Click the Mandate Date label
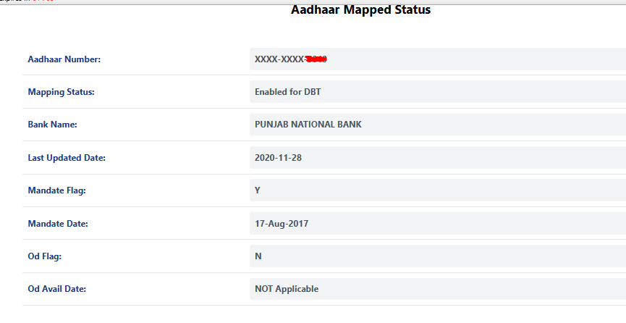 tap(58, 224)
